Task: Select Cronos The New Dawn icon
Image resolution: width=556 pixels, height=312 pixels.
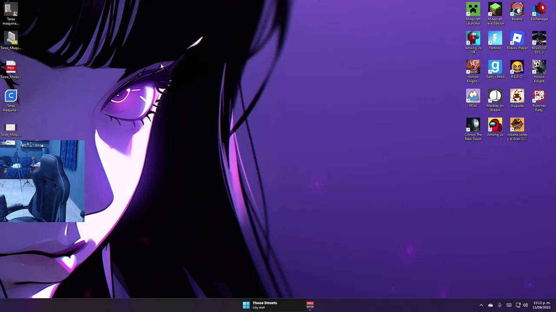Action: pyautogui.click(x=473, y=130)
